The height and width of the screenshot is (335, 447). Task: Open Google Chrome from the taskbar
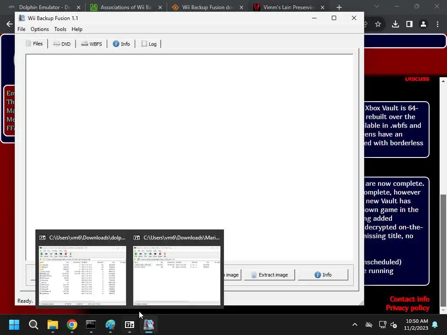click(x=72, y=325)
